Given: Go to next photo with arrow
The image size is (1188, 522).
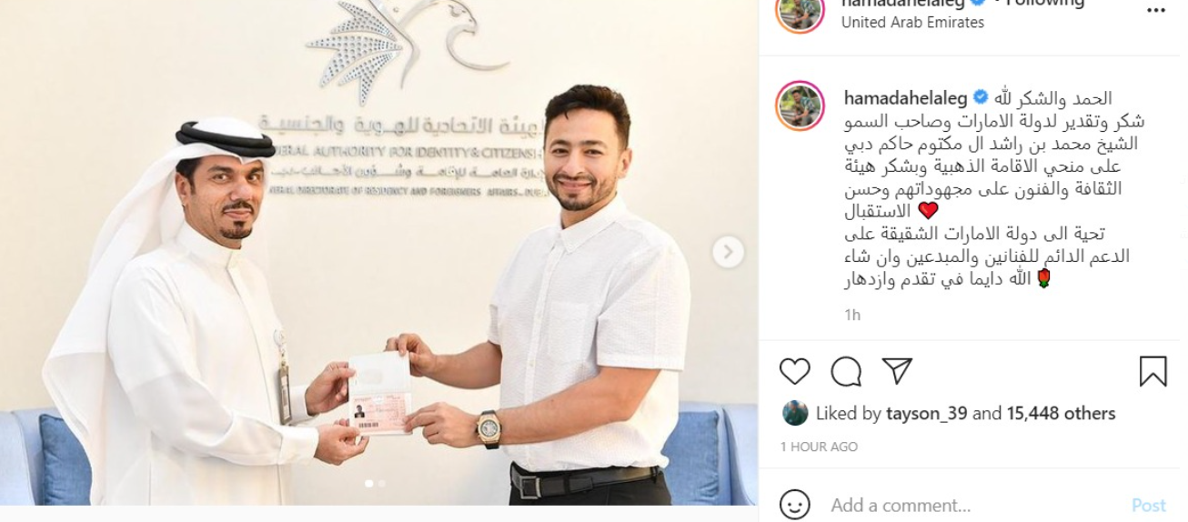Looking at the screenshot, I should coord(728,252).
